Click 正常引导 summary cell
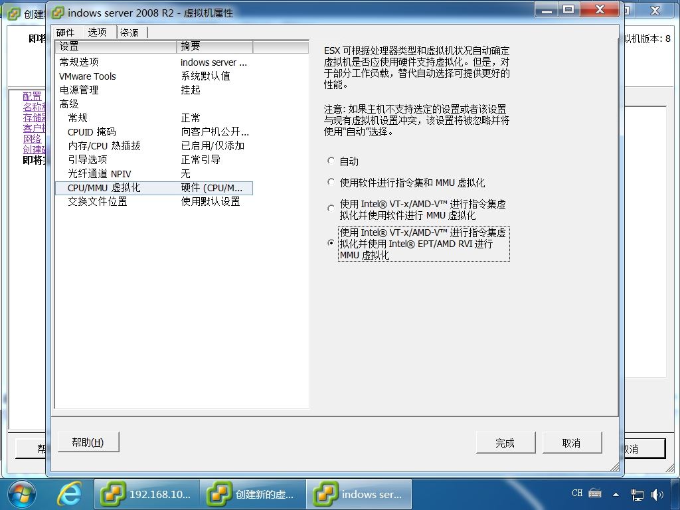Screen dimensions: 680x510 pos(201,159)
